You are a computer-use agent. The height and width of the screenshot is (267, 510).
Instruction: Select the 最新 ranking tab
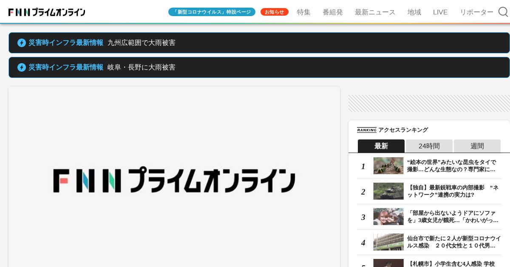coord(381,146)
